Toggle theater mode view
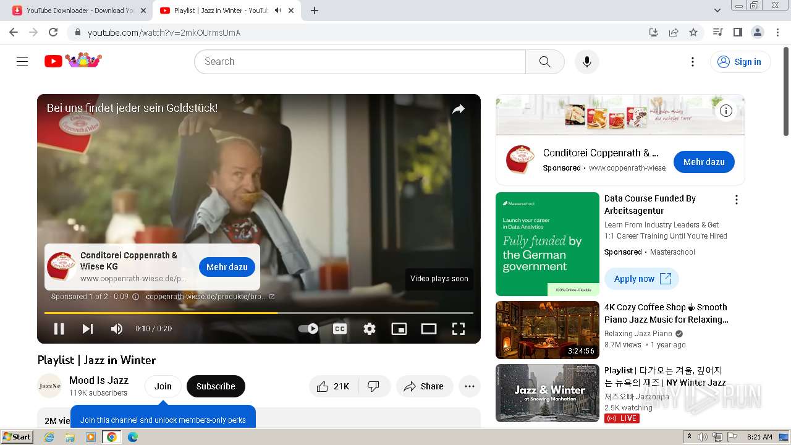The image size is (791, 445). click(x=429, y=329)
